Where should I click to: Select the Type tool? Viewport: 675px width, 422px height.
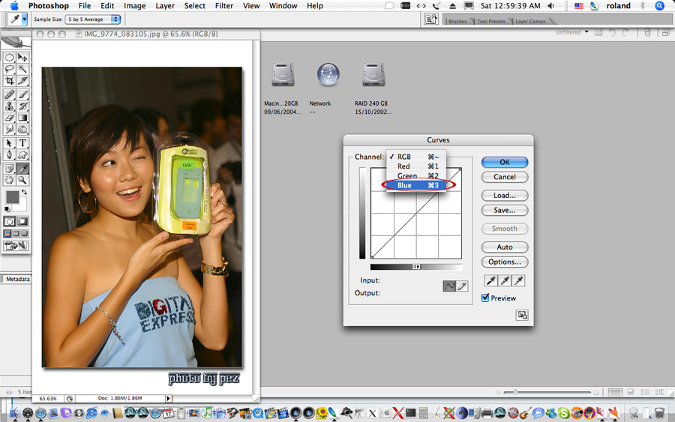pos(22,142)
